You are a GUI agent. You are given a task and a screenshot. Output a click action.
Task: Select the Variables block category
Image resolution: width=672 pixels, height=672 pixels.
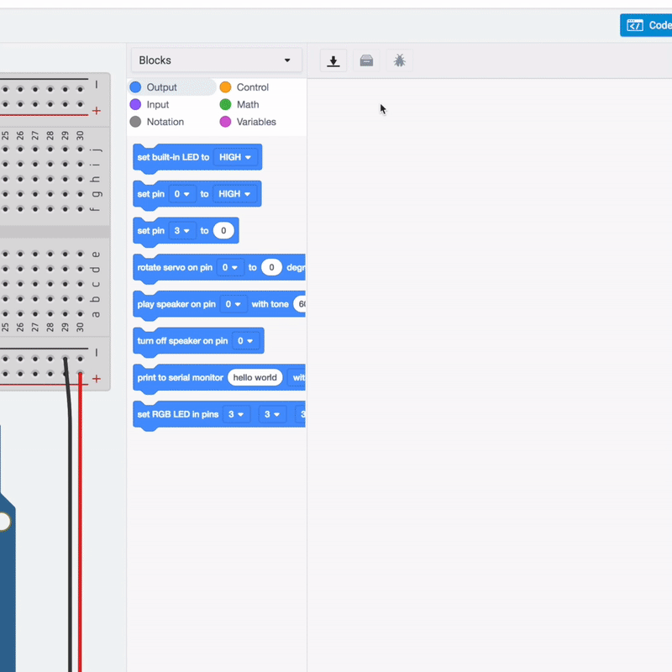pyautogui.click(x=248, y=122)
